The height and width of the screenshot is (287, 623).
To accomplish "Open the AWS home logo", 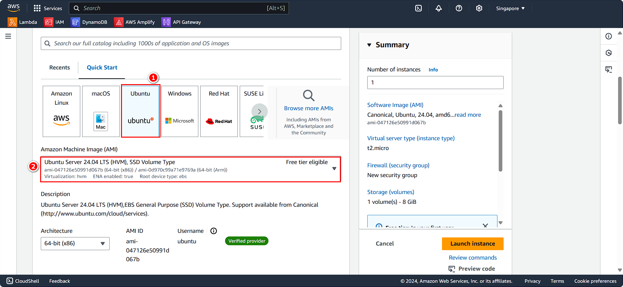I will click(x=13, y=8).
